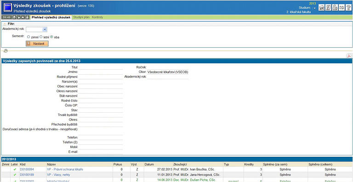The width and height of the screenshot is (353, 182).
Task: Click the Mobil field
Action: tap(101, 147)
